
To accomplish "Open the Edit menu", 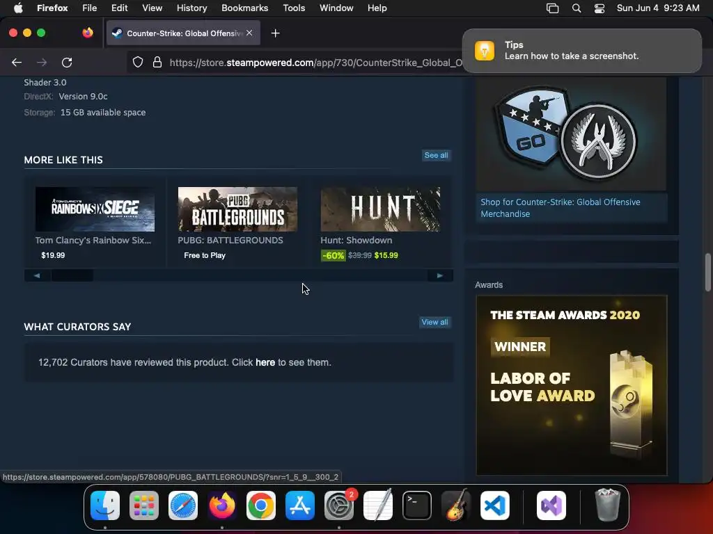I will (x=119, y=8).
